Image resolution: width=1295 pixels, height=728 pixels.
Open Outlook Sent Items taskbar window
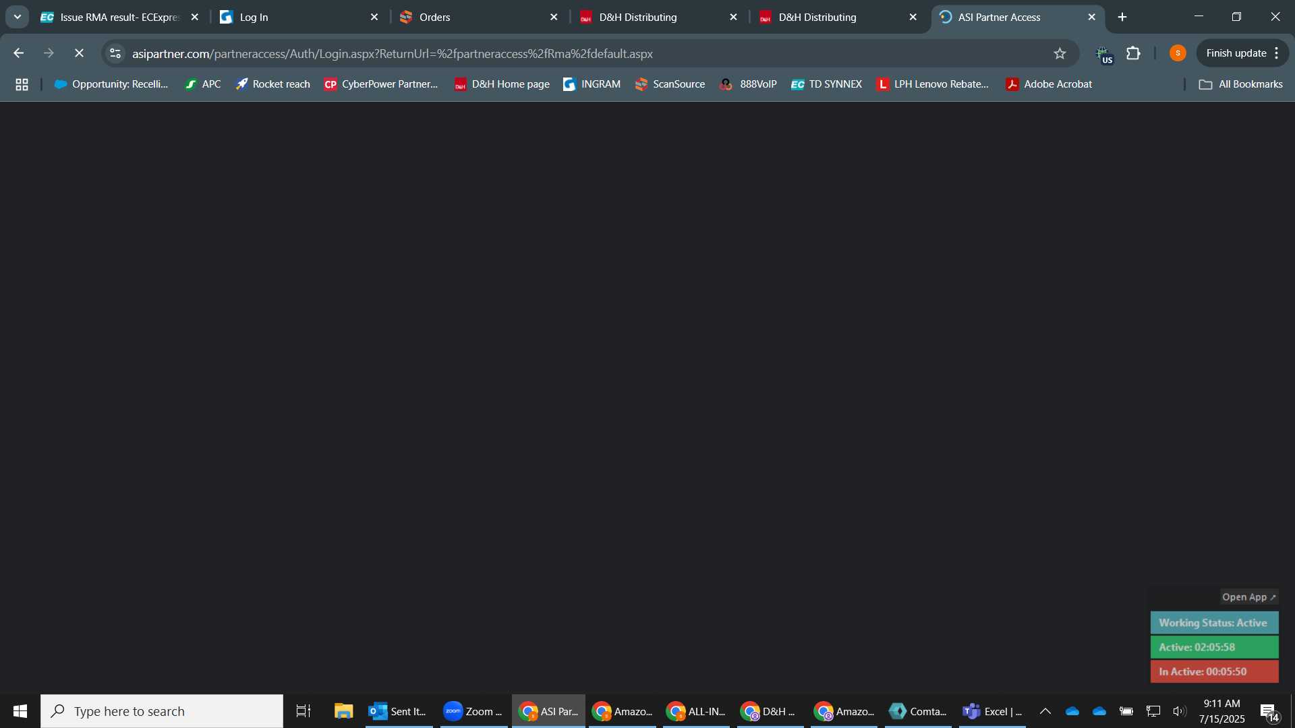[399, 711]
